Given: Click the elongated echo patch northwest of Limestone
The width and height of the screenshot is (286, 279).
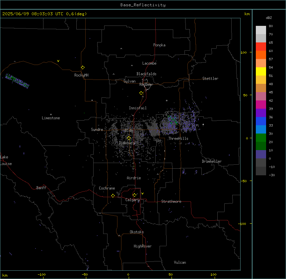Looking at the screenshot, I should (x=17, y=81).
